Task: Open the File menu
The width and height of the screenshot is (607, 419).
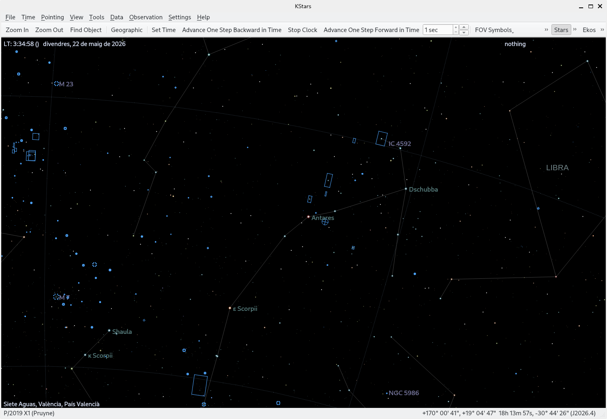Action: (x=10, y=17)
